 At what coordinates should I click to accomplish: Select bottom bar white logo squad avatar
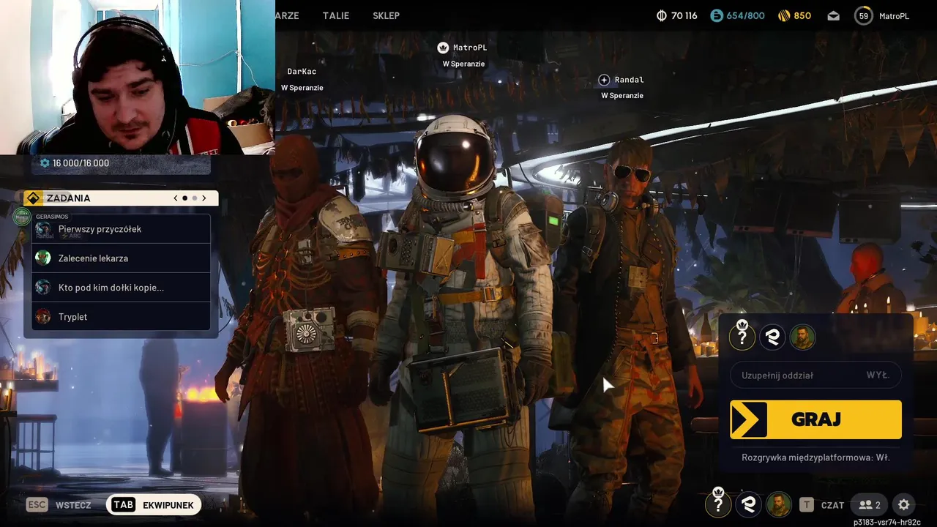[x=748, y=504]
